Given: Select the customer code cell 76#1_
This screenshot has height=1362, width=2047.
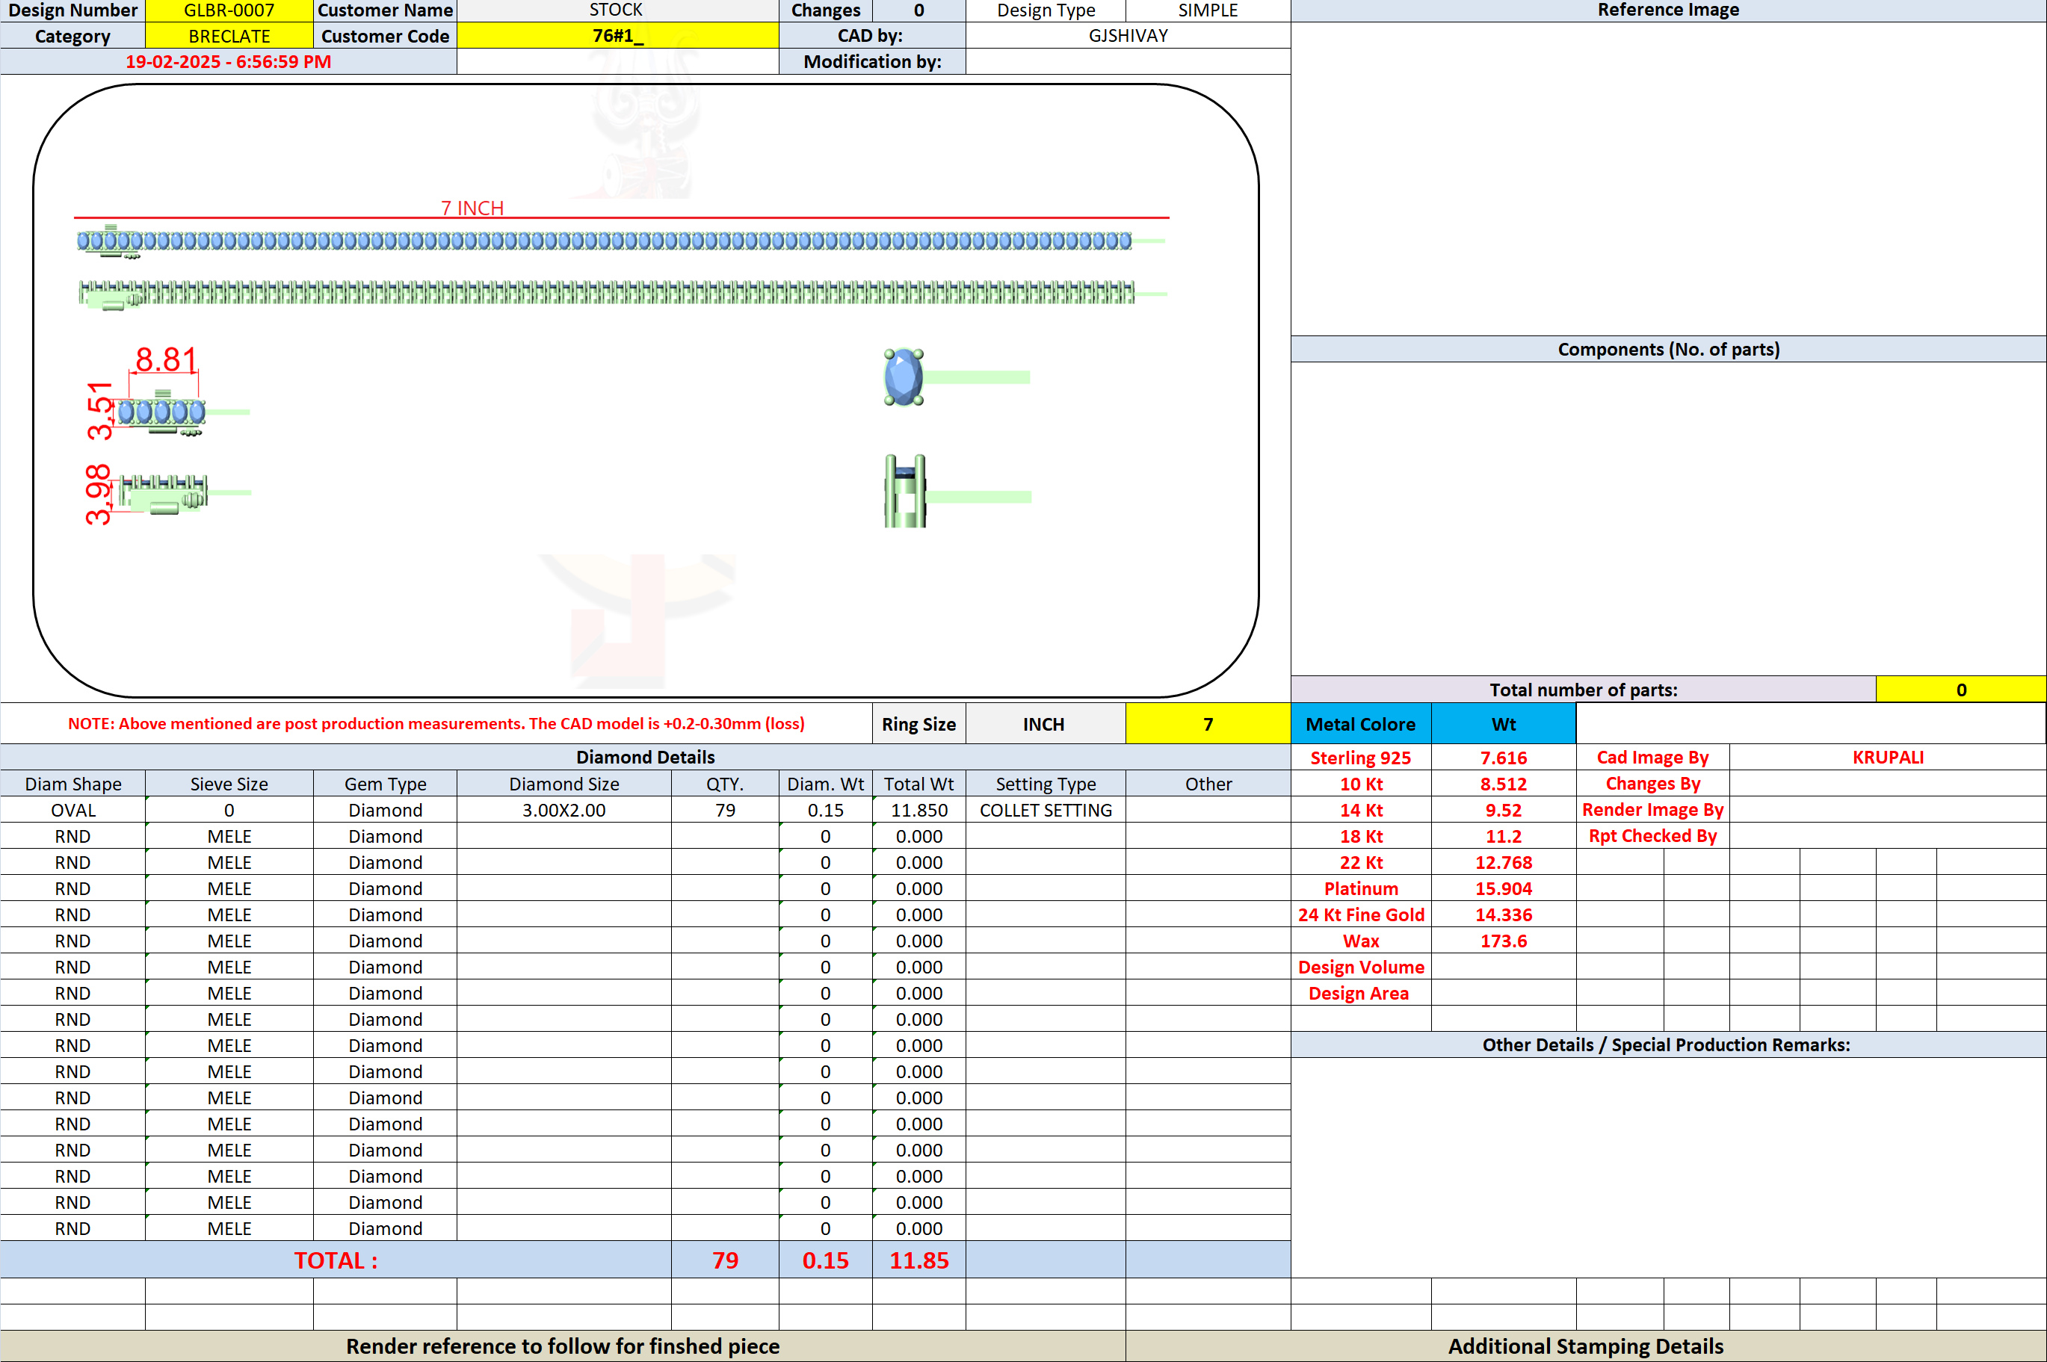Looking at the screenshot, I should pos(618,36).
